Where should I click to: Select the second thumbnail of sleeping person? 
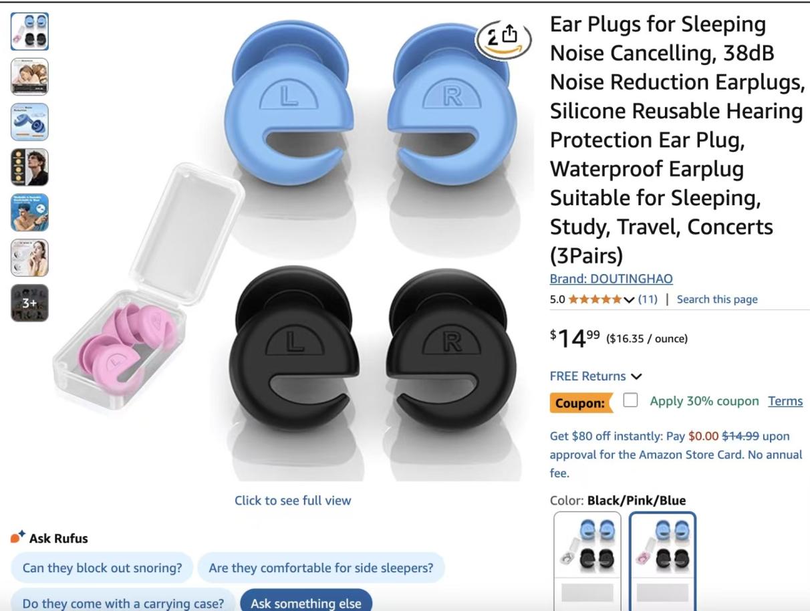29,77
